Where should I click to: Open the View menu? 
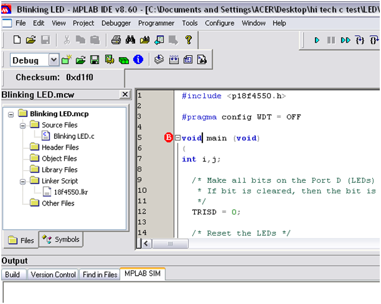58,23
